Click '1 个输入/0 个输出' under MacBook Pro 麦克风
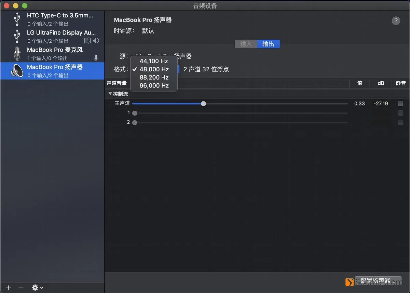The width and height of the screenshot is (410, 293). (48, 58)
